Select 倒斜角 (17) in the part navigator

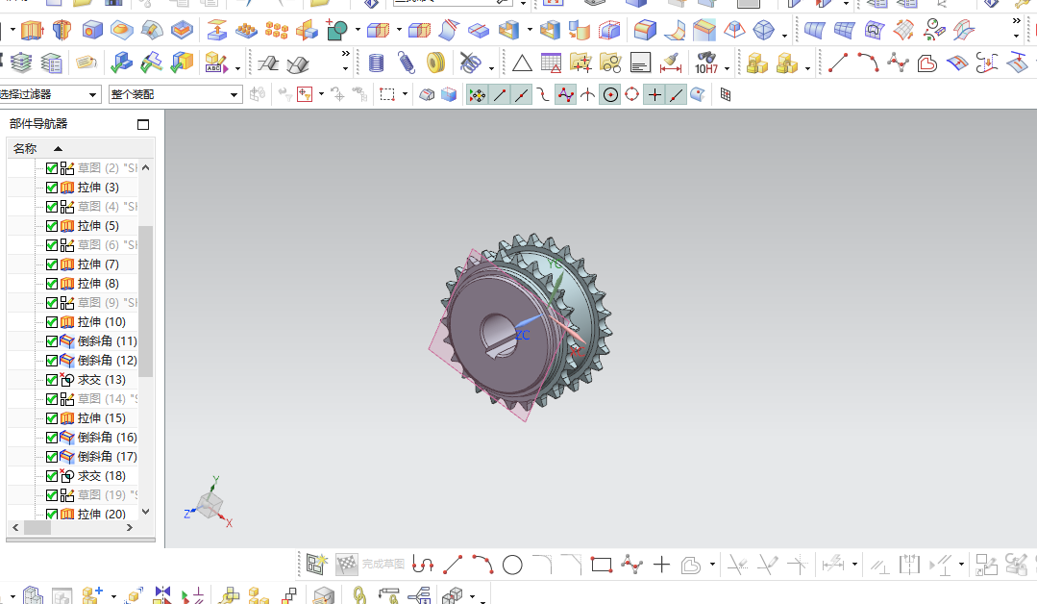point(107,457)
